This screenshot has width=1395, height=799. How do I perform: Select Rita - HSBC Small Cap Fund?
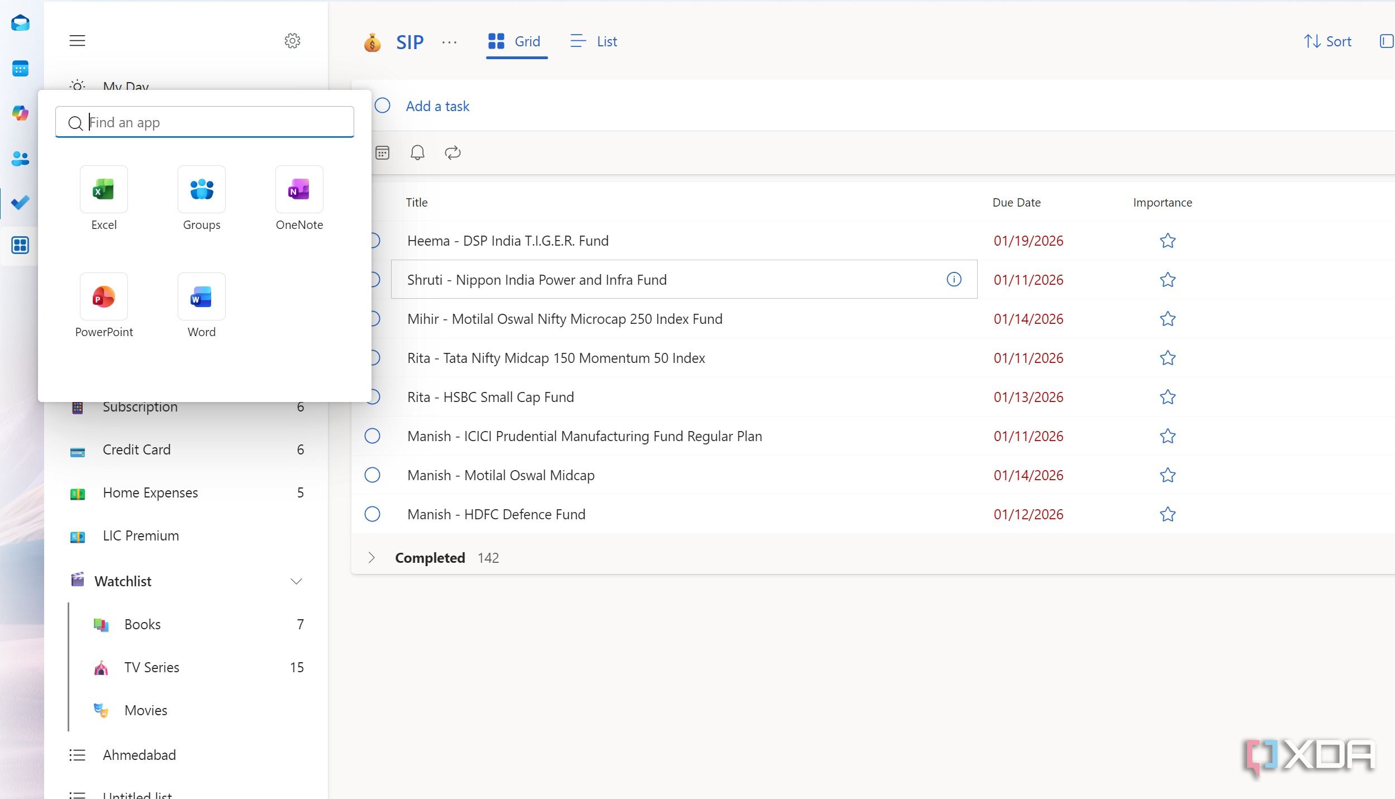pyautogui.click(x=491, y=397)
